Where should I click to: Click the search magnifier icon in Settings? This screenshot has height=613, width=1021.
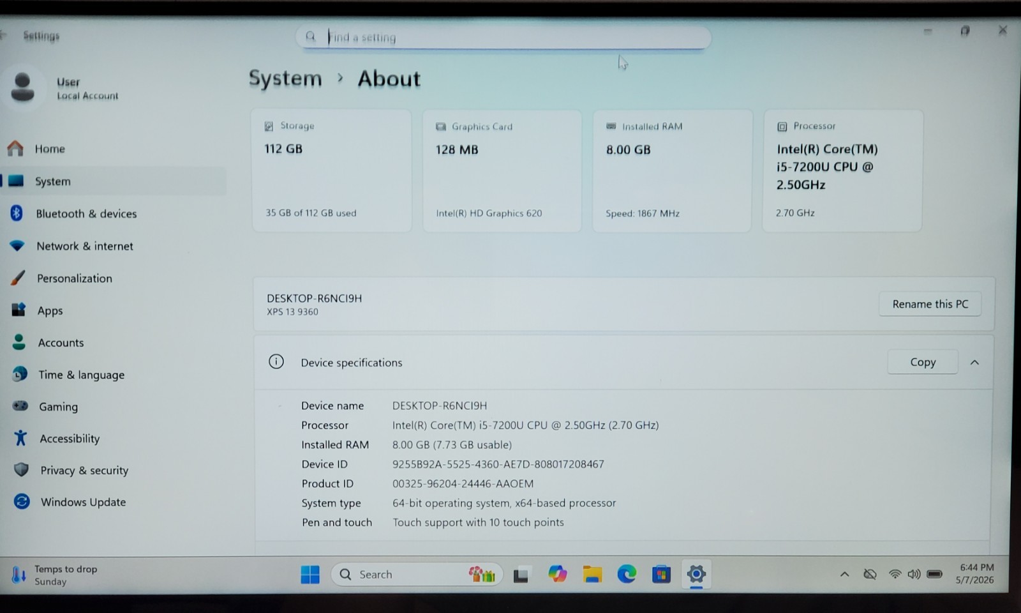311,37
